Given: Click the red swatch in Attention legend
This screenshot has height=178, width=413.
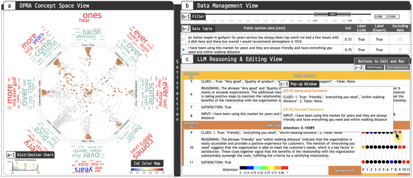Looking at the screenshot, I should 285,167.
